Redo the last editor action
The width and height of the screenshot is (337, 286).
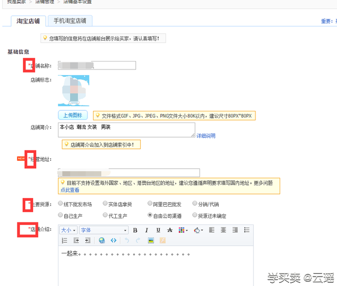[x=138, y=240]
